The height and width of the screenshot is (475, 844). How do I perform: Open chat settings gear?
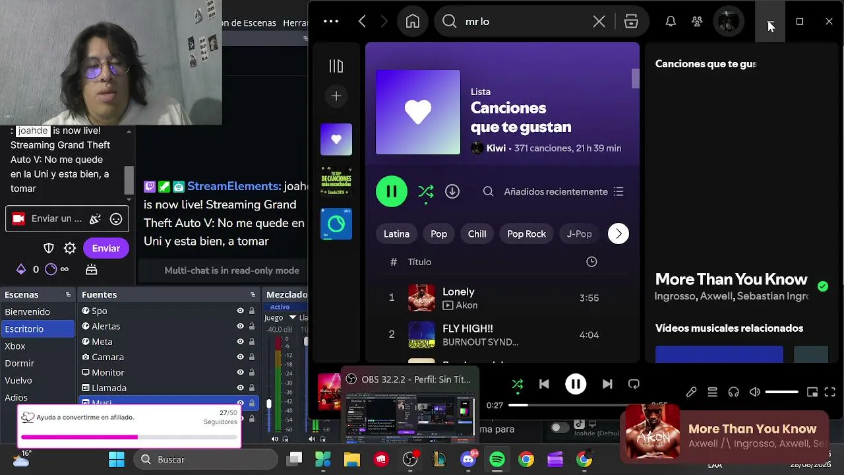click(x=70, y=248)
